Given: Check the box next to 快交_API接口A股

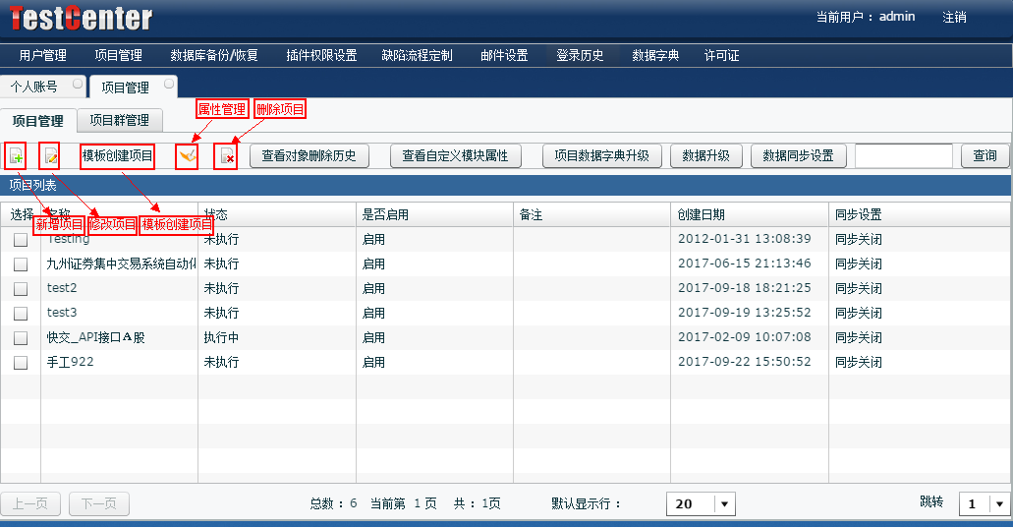Looking at the screenshot, I should pyautogui.click(x=21, y=338).
